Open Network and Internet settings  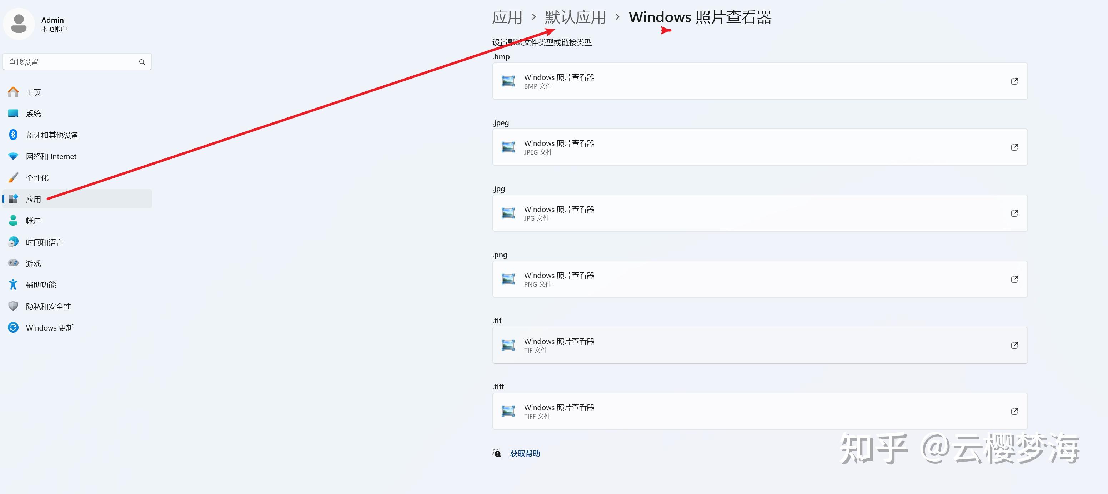point(51,156)
